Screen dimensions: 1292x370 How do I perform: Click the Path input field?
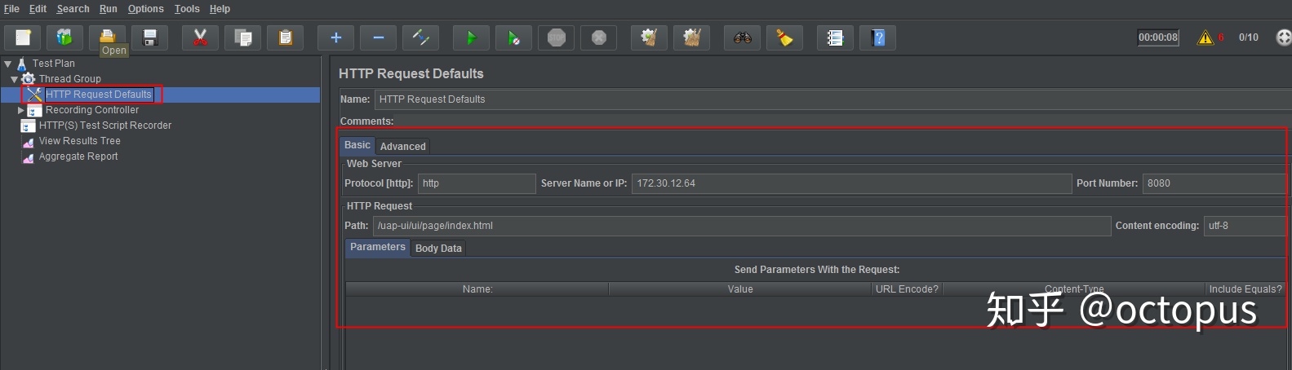point(742,226)
